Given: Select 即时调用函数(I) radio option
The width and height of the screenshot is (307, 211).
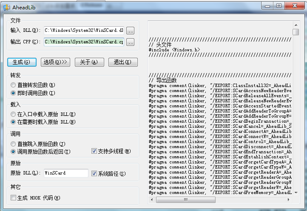Looking at the screenshot, I should tap(33, 93).
